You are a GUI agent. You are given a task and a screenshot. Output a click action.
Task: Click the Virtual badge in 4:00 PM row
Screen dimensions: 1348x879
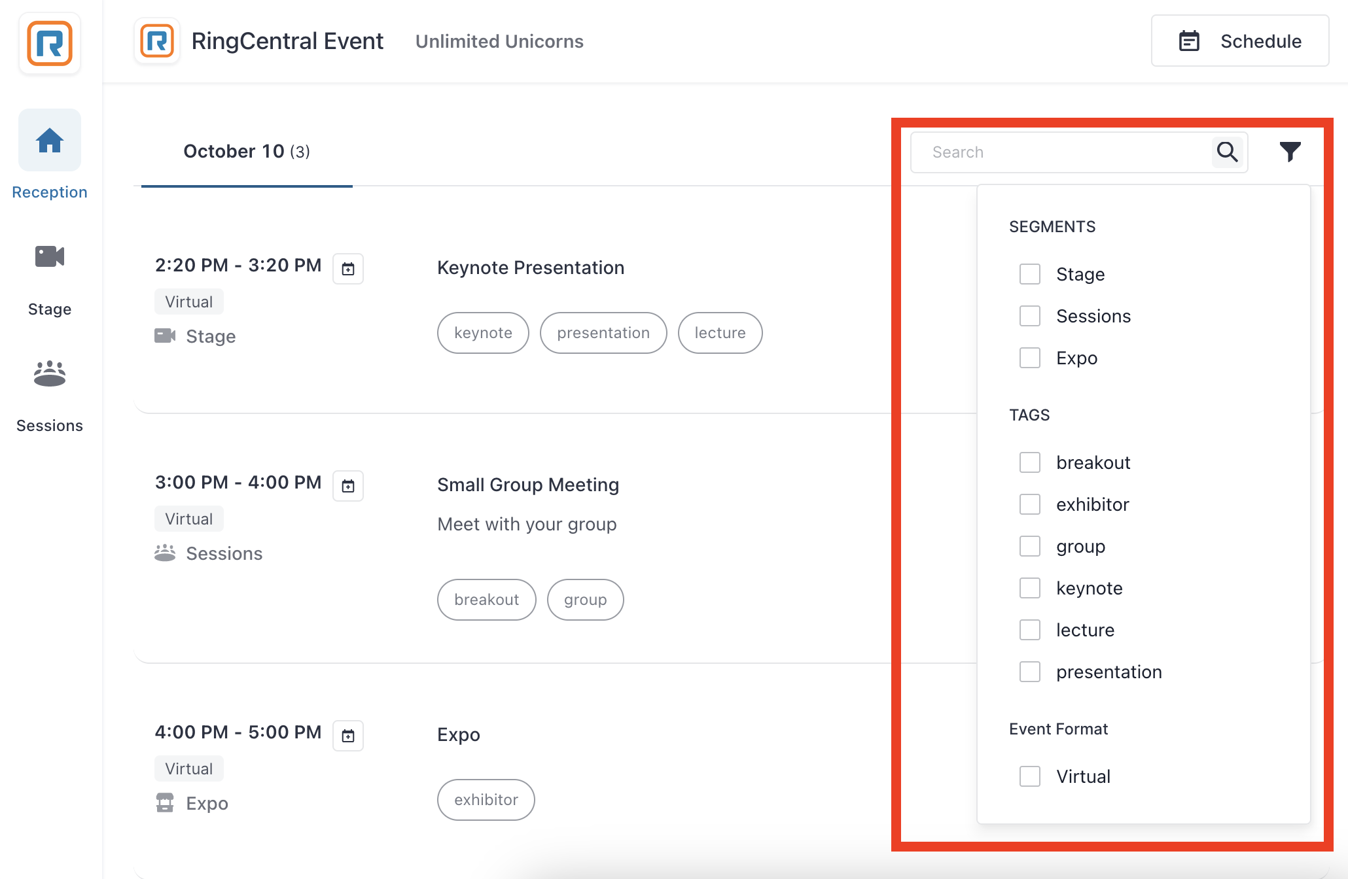(x=189, y=769)
